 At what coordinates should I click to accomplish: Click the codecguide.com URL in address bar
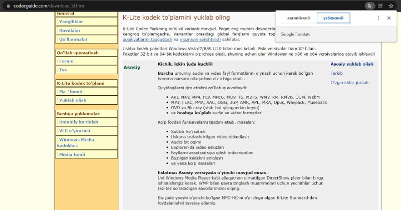[49, 6]
